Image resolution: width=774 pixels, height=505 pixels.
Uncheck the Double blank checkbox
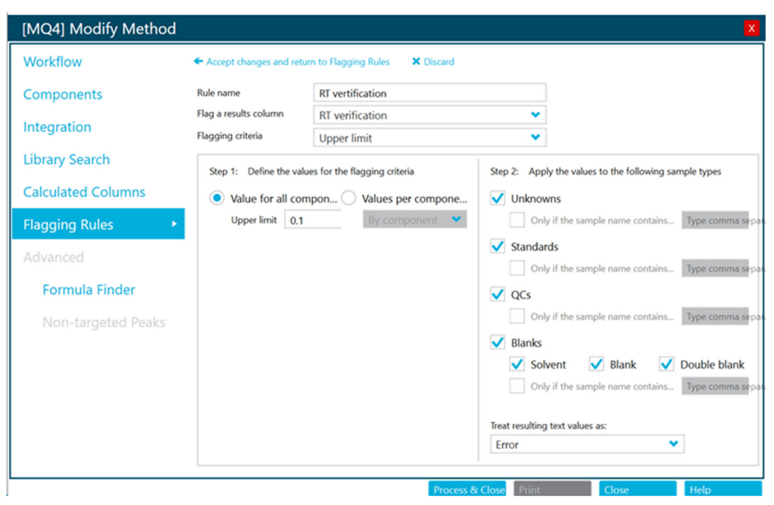point(667,365)
